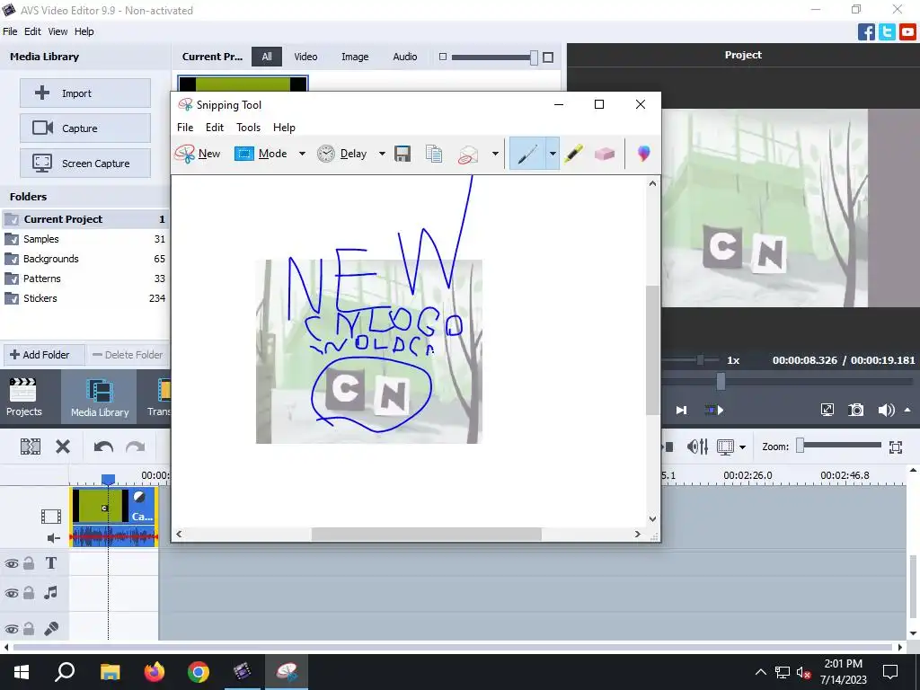Select the Pen tool in Snipping Tool

pos(526,154)
